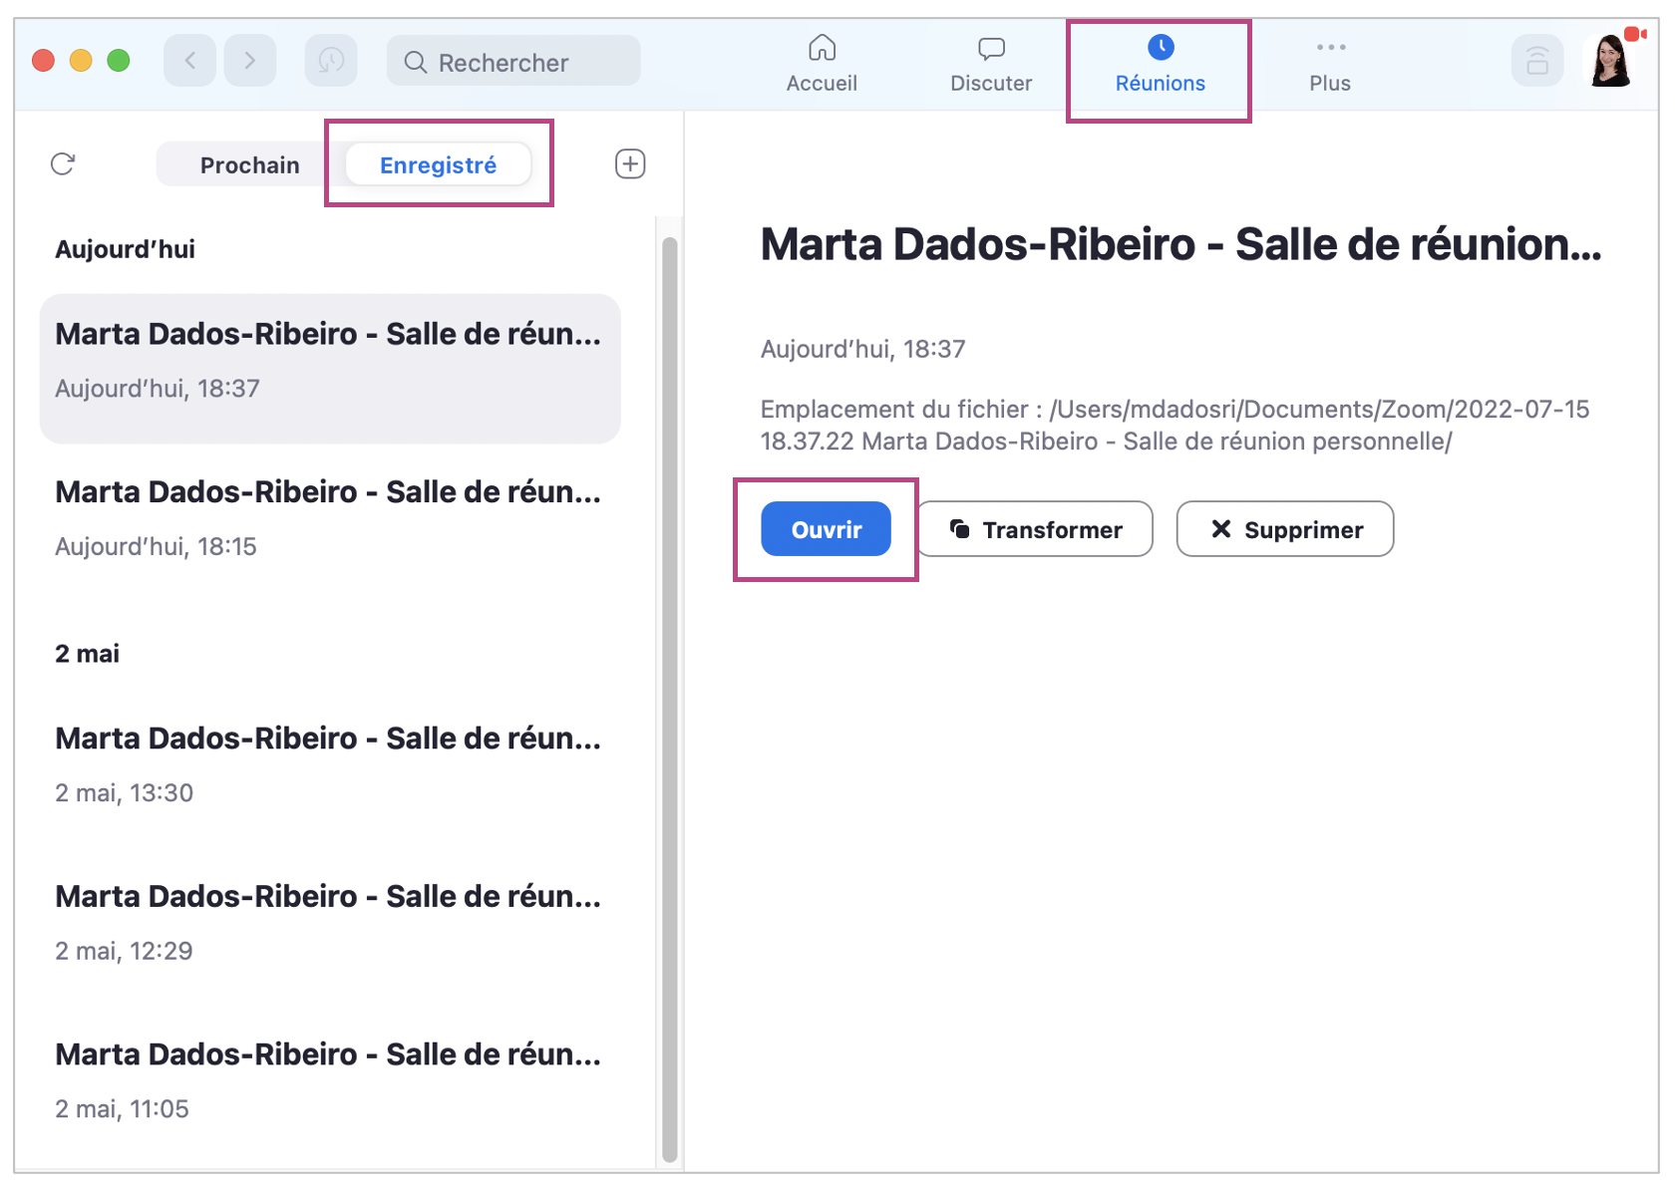Select the Réunions tab
The image size is (1677, 1188).
(1160, 64)
